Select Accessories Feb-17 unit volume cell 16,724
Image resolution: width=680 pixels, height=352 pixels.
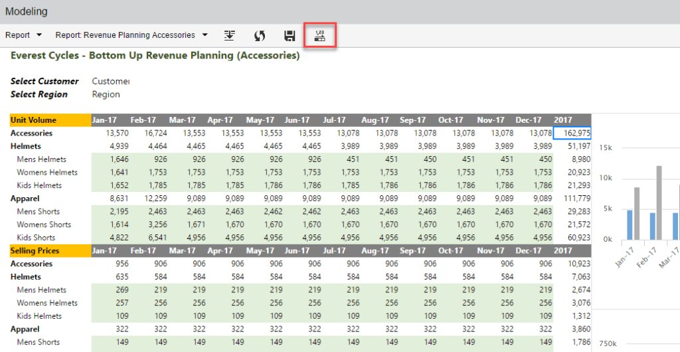point(149,133)
